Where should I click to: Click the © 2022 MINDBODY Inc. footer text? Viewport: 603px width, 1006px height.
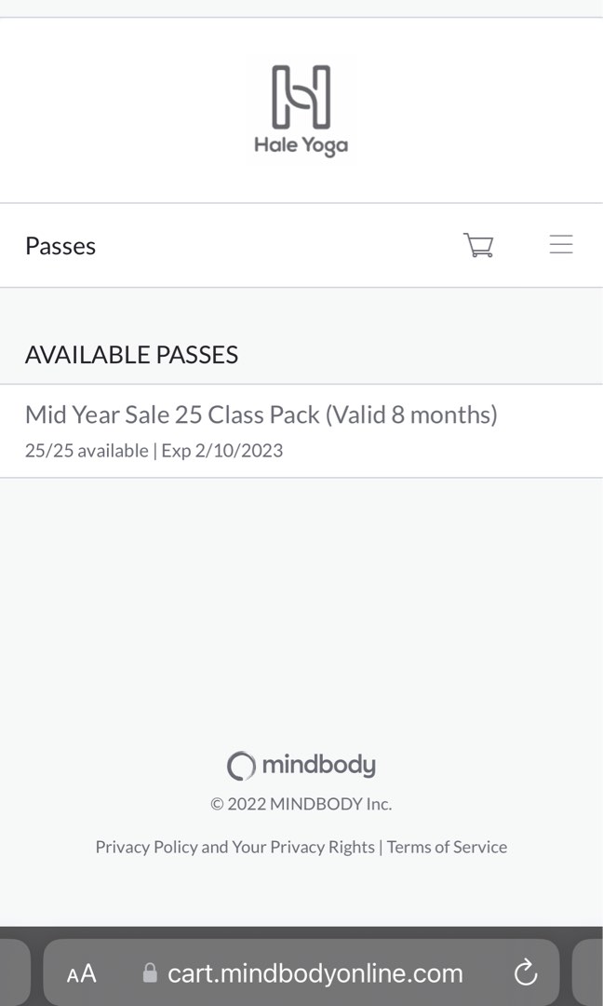301,803
